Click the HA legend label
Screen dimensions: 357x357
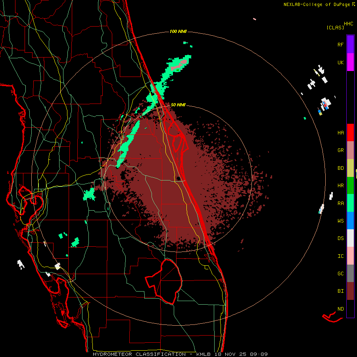340,132
